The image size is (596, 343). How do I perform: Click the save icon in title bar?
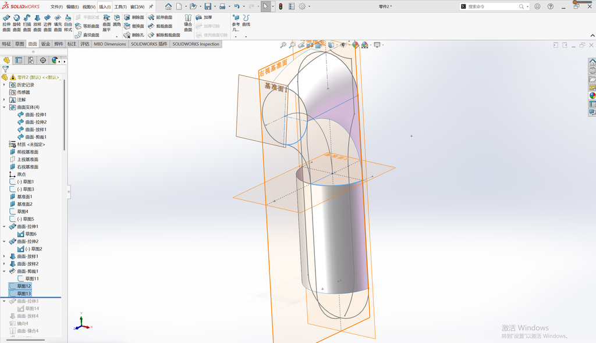[x=208, y=6]
